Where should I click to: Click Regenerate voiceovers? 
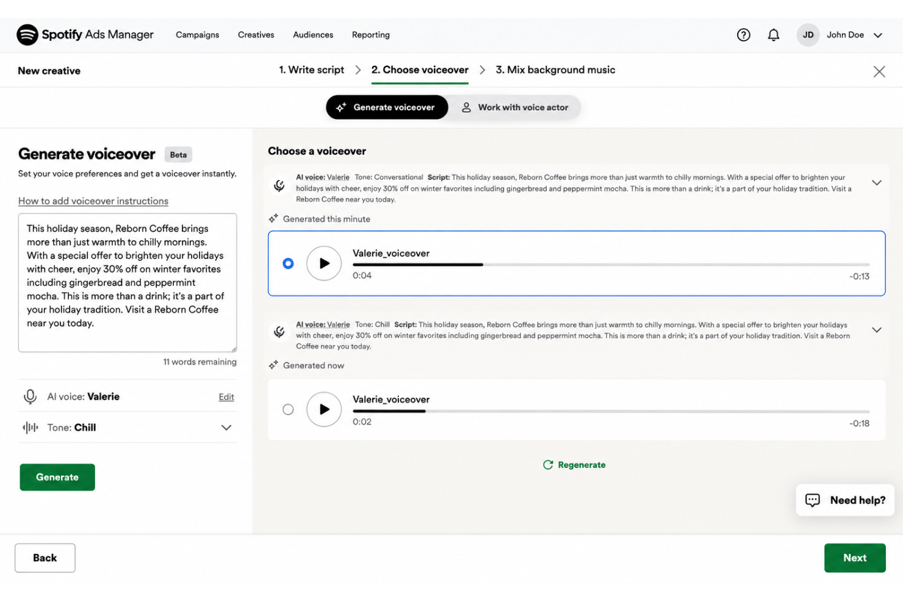tap(574, 465)
